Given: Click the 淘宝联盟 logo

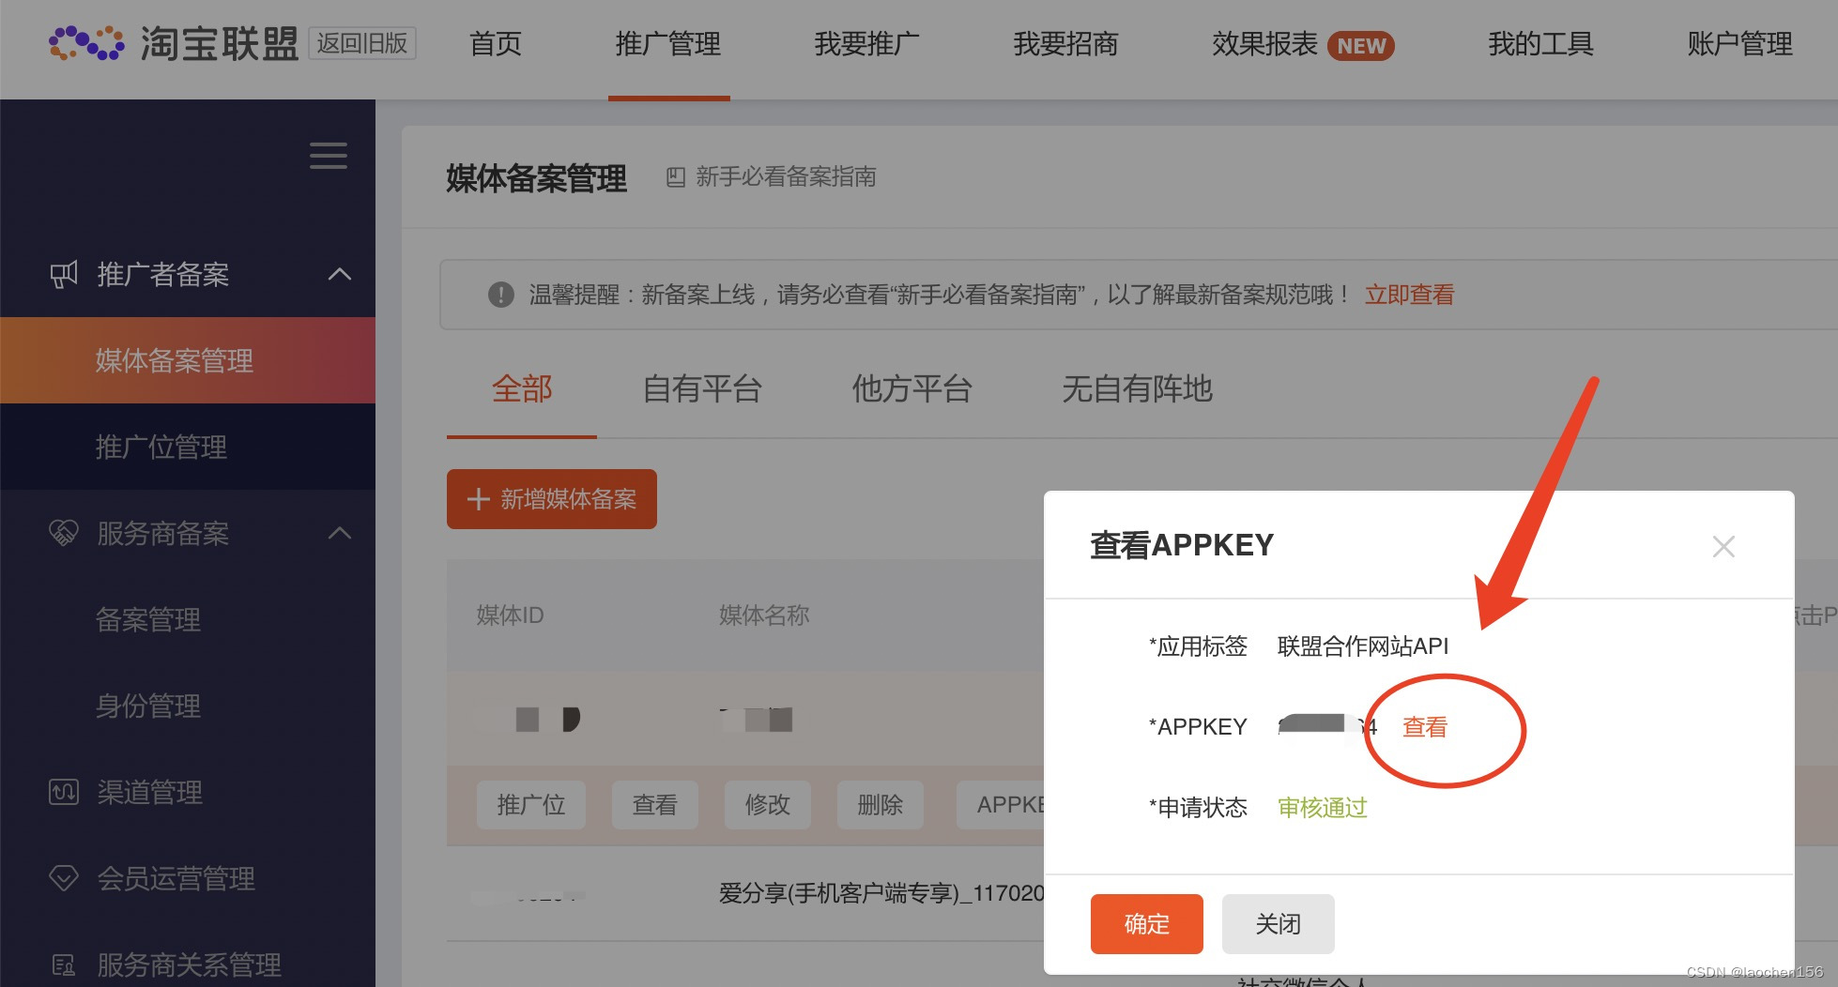Looking at the screenshot, I should pos(173,44).
